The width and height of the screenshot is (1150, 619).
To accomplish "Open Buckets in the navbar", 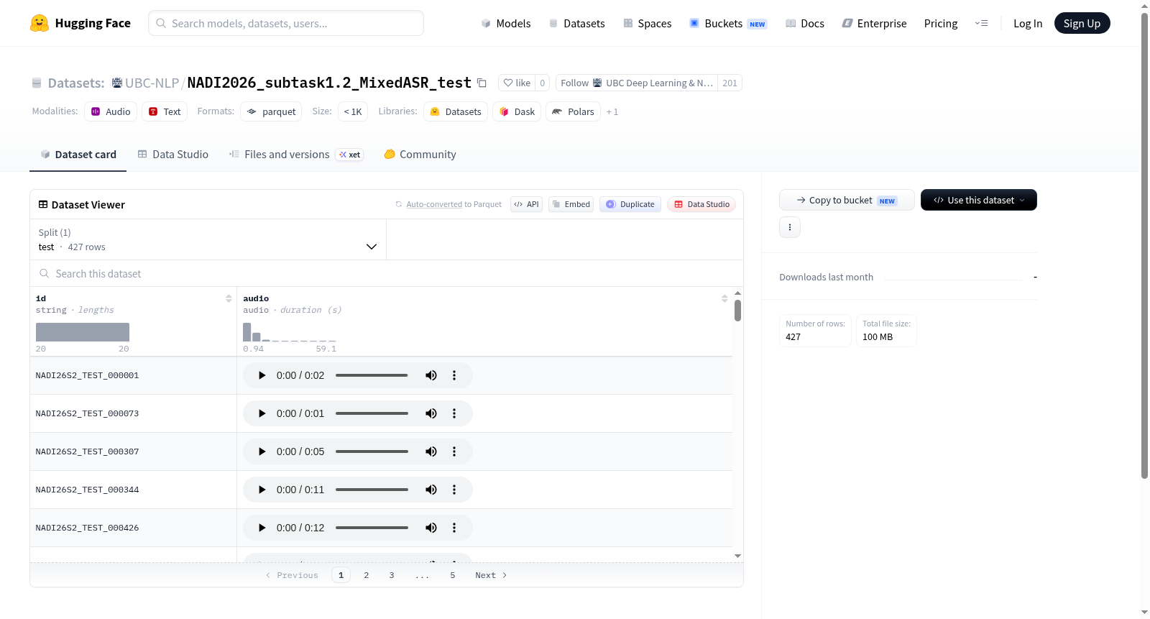I will click(728, 23).
